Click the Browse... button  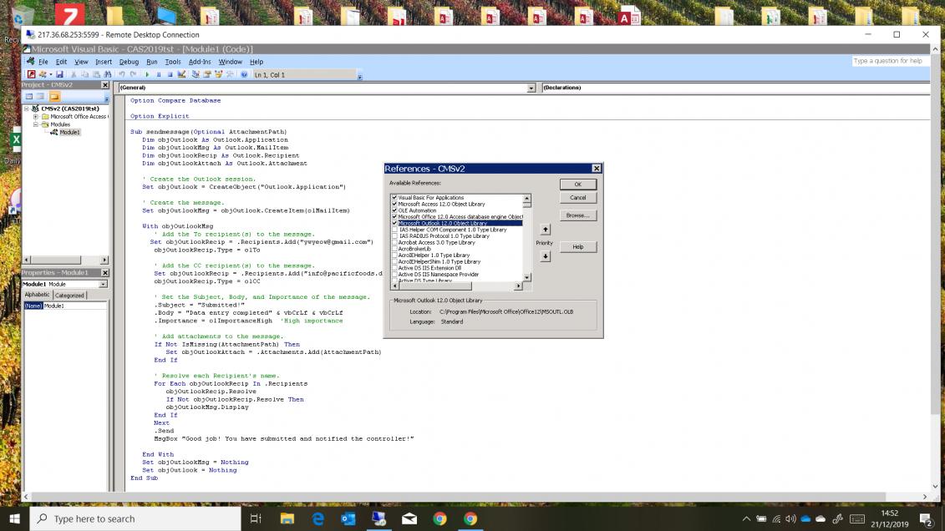tap(578, 215)
